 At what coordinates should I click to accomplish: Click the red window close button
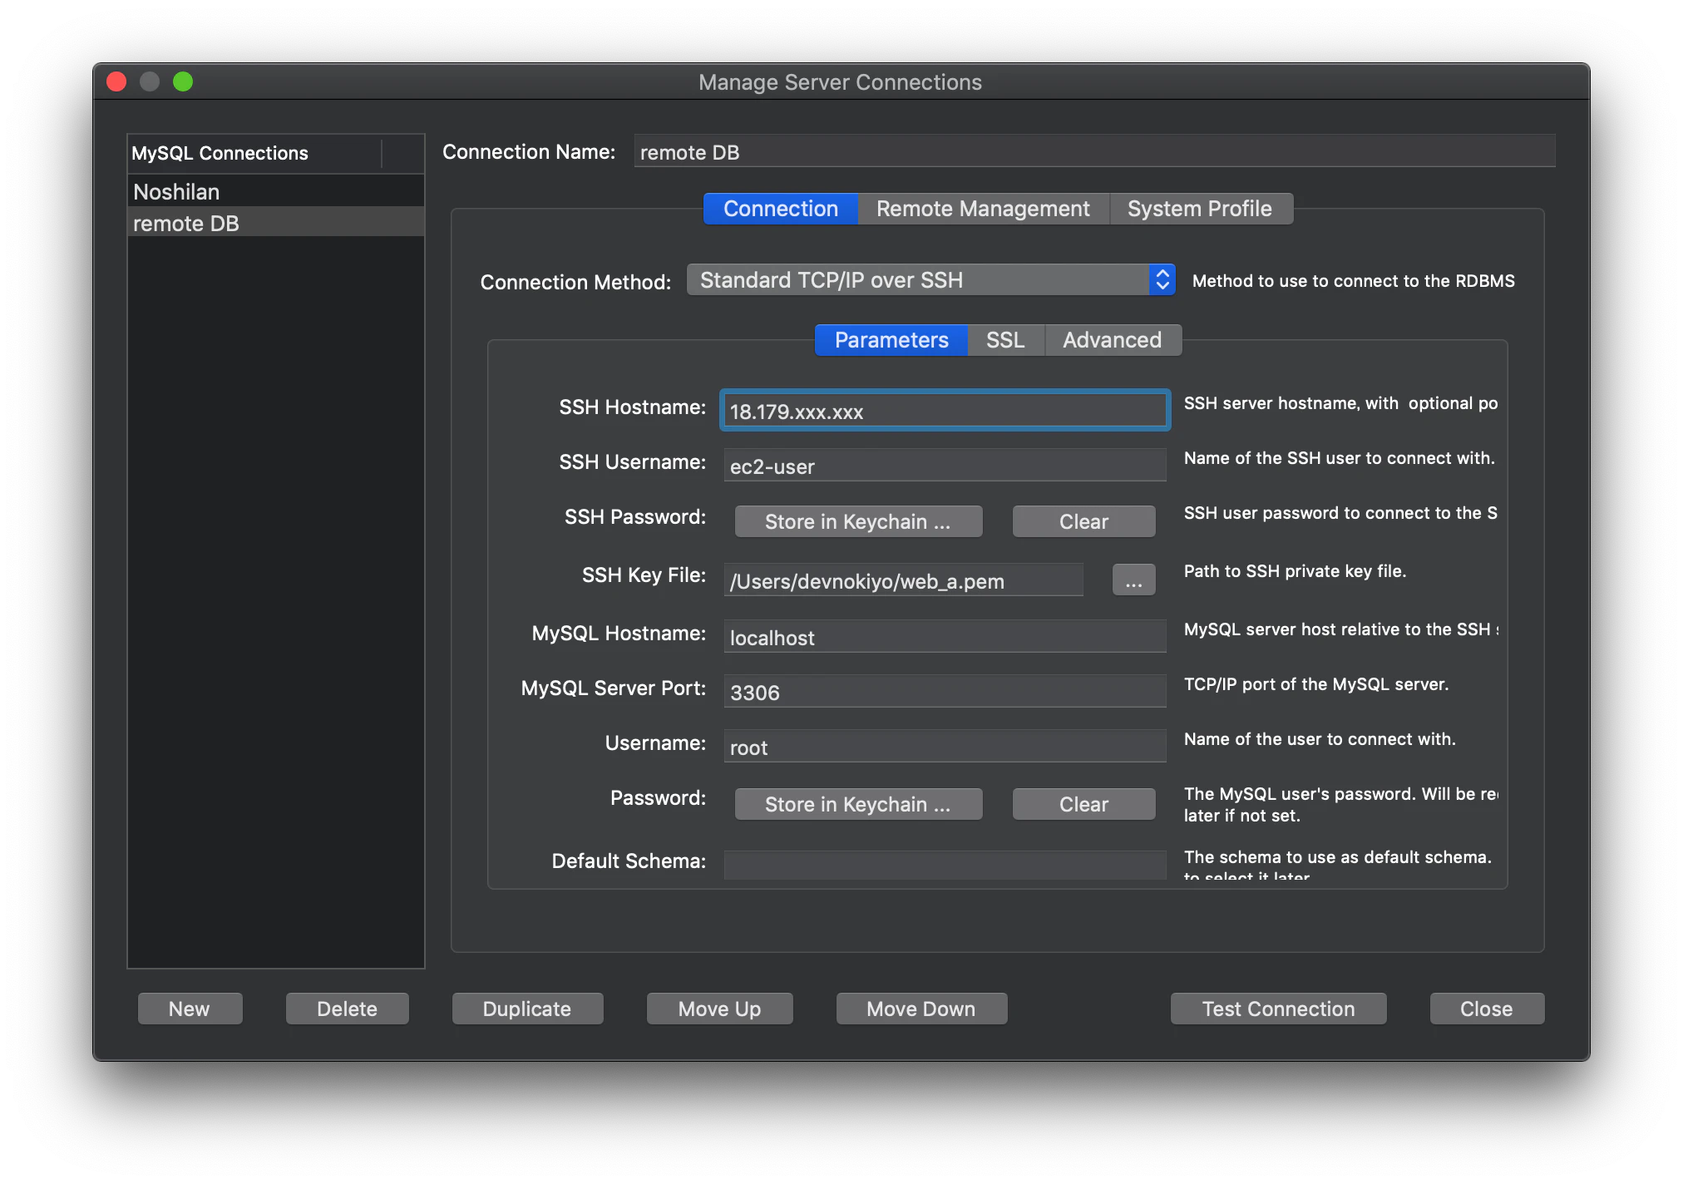[x=116, y=81]
